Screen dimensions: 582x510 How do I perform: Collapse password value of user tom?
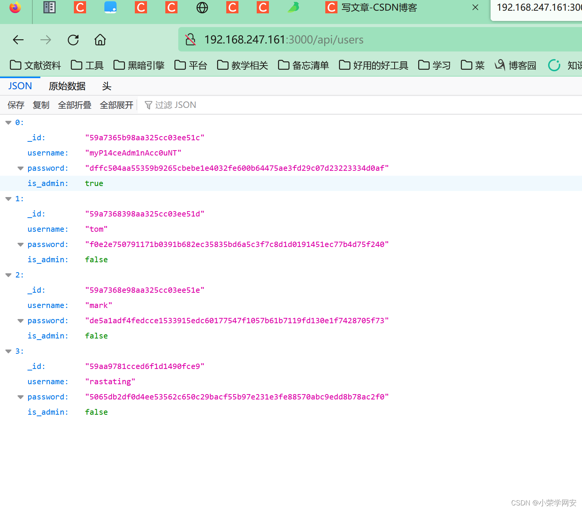(x=21, y=245)
